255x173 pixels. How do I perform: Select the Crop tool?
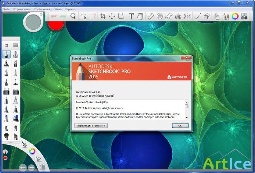click(103, 16)
